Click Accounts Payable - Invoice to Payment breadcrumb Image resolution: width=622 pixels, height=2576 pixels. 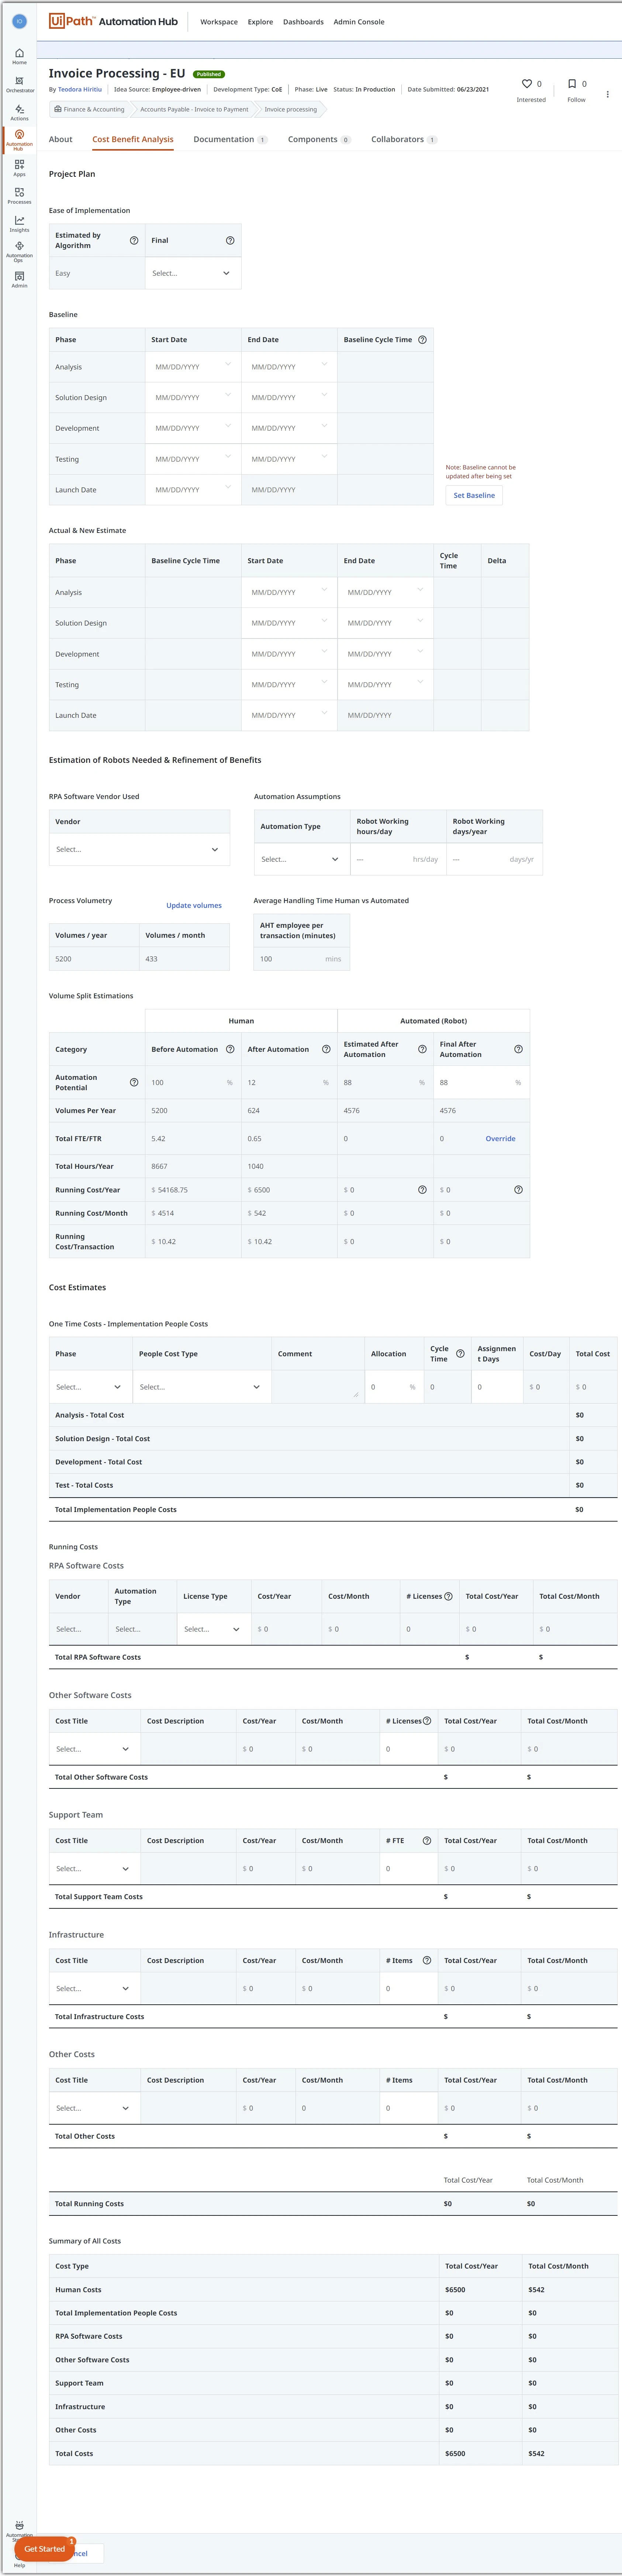pyautogui.click(x=194, y=109)
